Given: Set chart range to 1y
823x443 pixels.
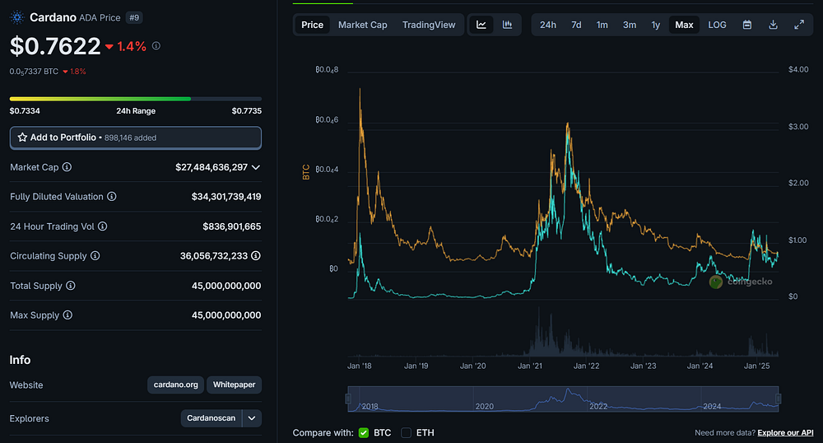Looking at the screenshot, I should tap(656, 25).
